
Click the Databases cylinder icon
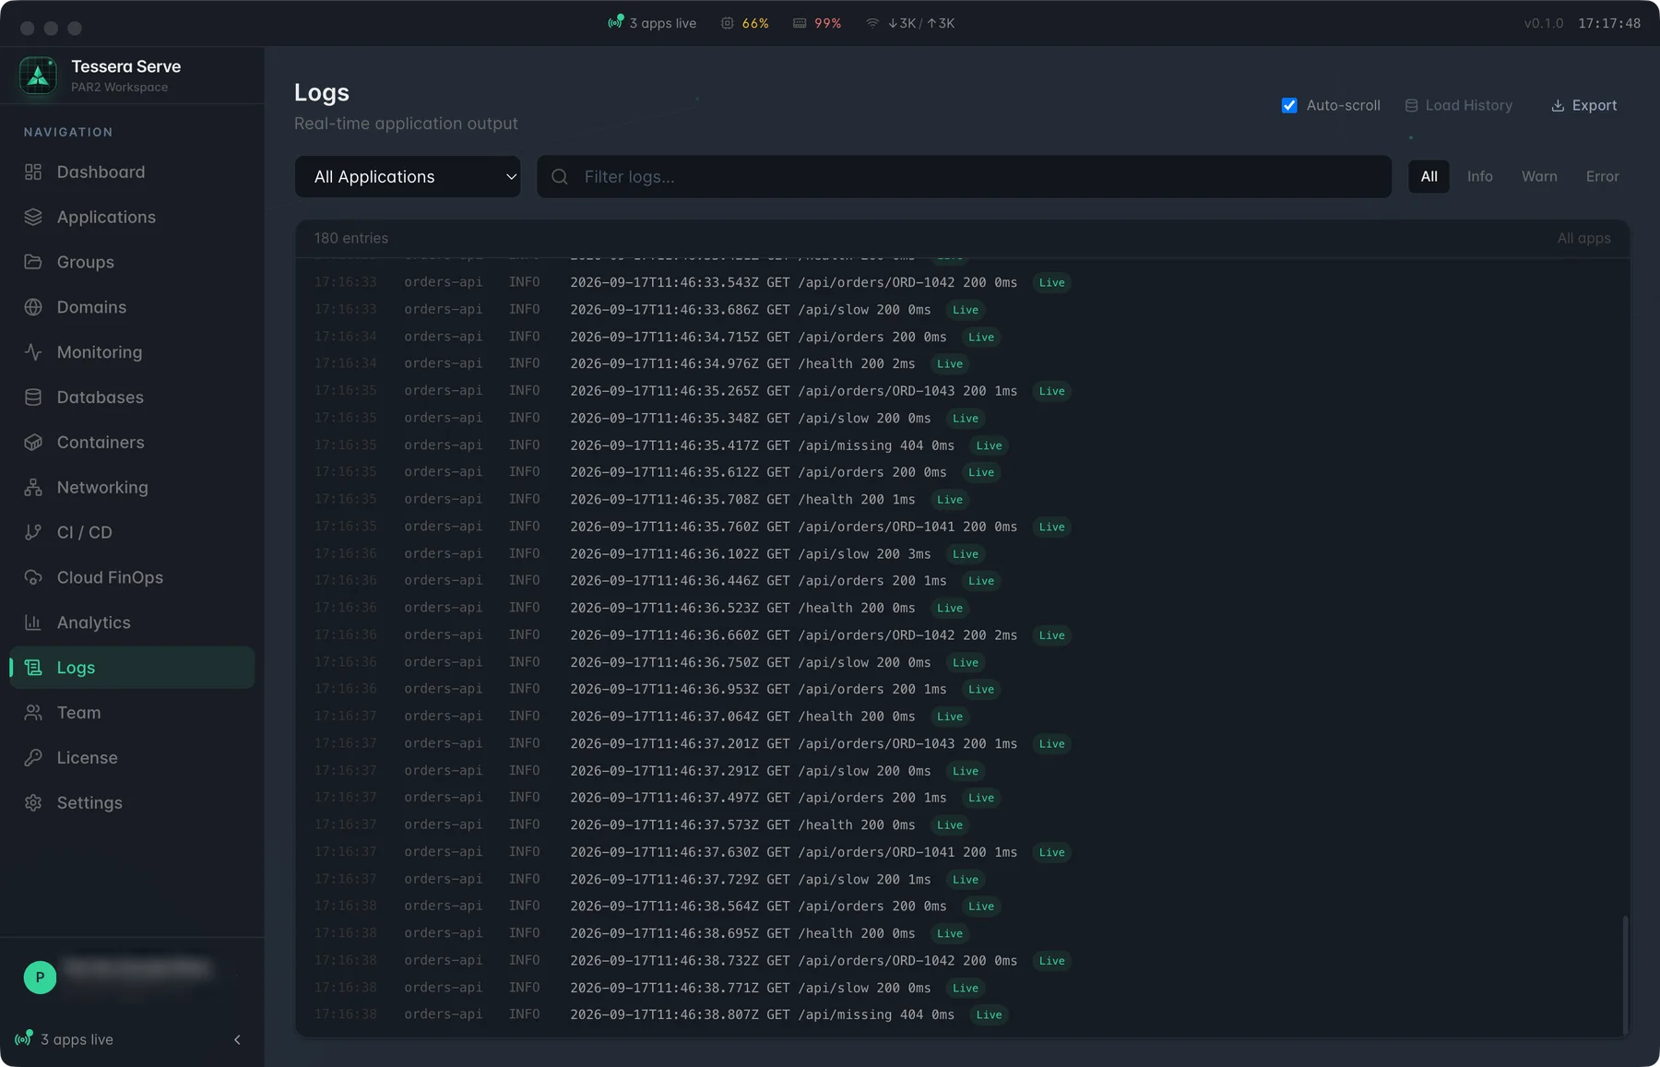pyautogui.click(x=33, y=397)
